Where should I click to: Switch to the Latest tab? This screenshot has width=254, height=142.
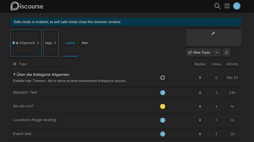[x=70, y=43]
